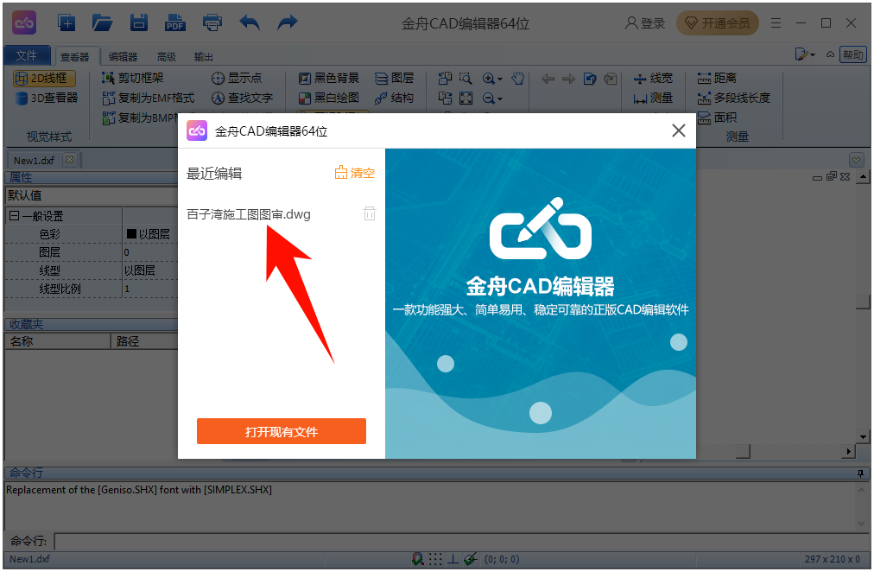
Task: Undo last action with the back arrow
Action: [x=250, y=23]
